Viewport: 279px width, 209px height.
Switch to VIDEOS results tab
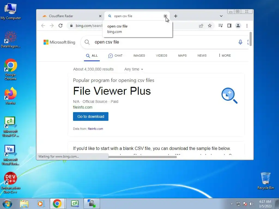pyautogui.click(x=162, y=56)
